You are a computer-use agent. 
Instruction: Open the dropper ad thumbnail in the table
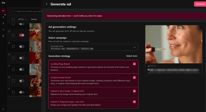tap(35, 47)
